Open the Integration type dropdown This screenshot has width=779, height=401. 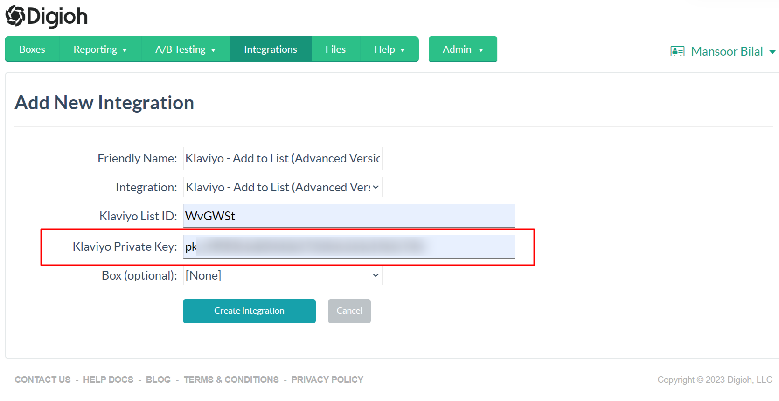click(x=282, y=187)
